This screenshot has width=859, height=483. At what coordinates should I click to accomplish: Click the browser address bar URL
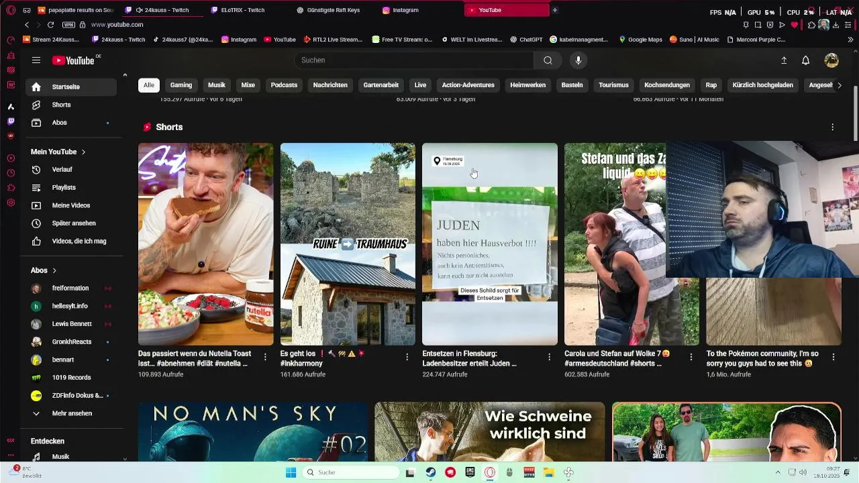point(117,25)
